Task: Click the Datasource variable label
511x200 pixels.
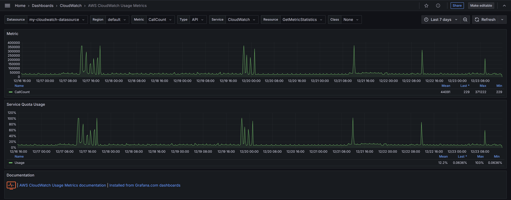Action: click(x=16, y=20)
